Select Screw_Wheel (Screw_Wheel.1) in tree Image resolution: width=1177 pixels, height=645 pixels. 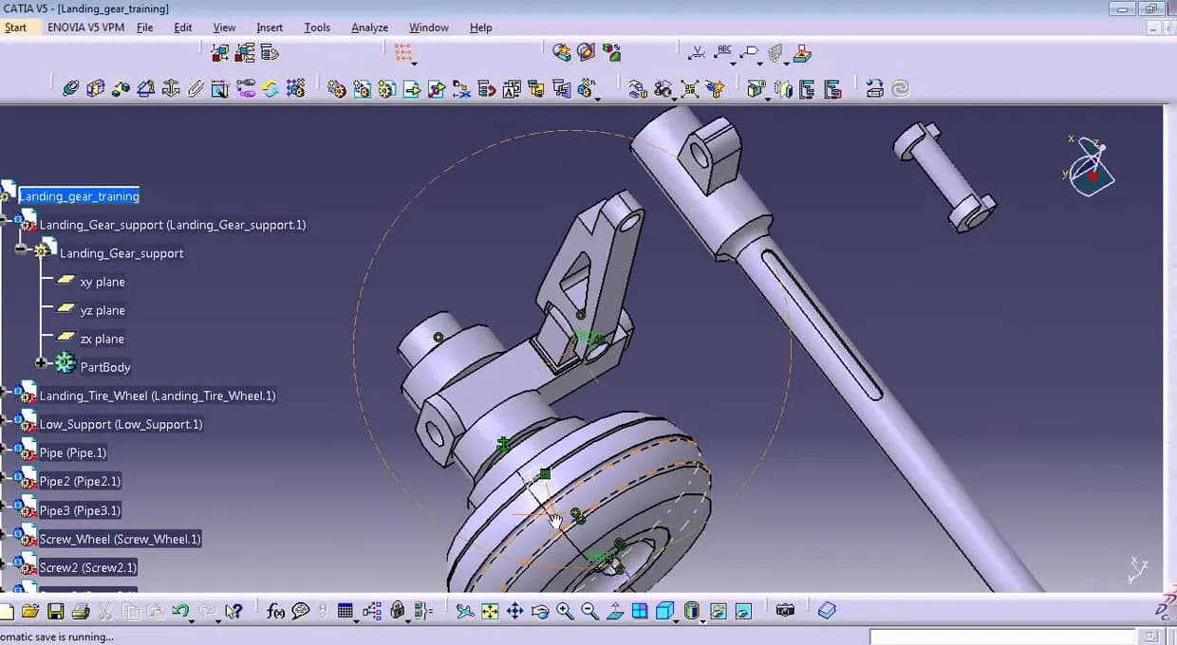point(121,539)
